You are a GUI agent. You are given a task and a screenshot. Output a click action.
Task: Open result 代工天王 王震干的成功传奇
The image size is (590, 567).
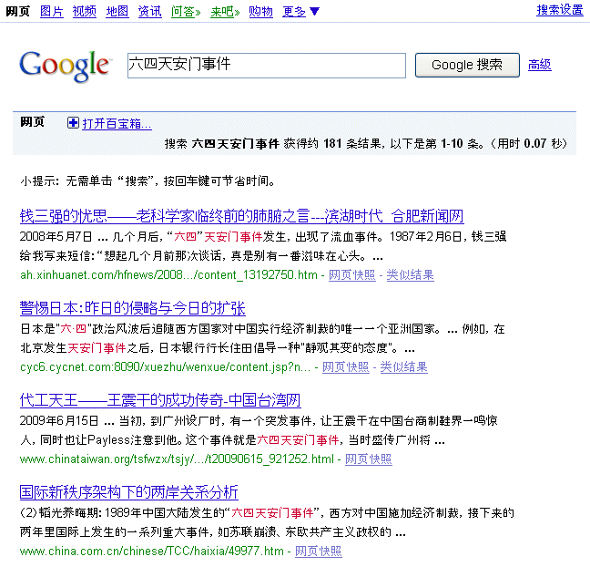(160, 400)
